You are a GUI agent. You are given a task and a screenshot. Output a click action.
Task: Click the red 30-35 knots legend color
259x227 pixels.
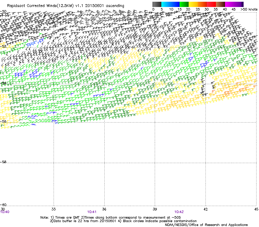211,4
